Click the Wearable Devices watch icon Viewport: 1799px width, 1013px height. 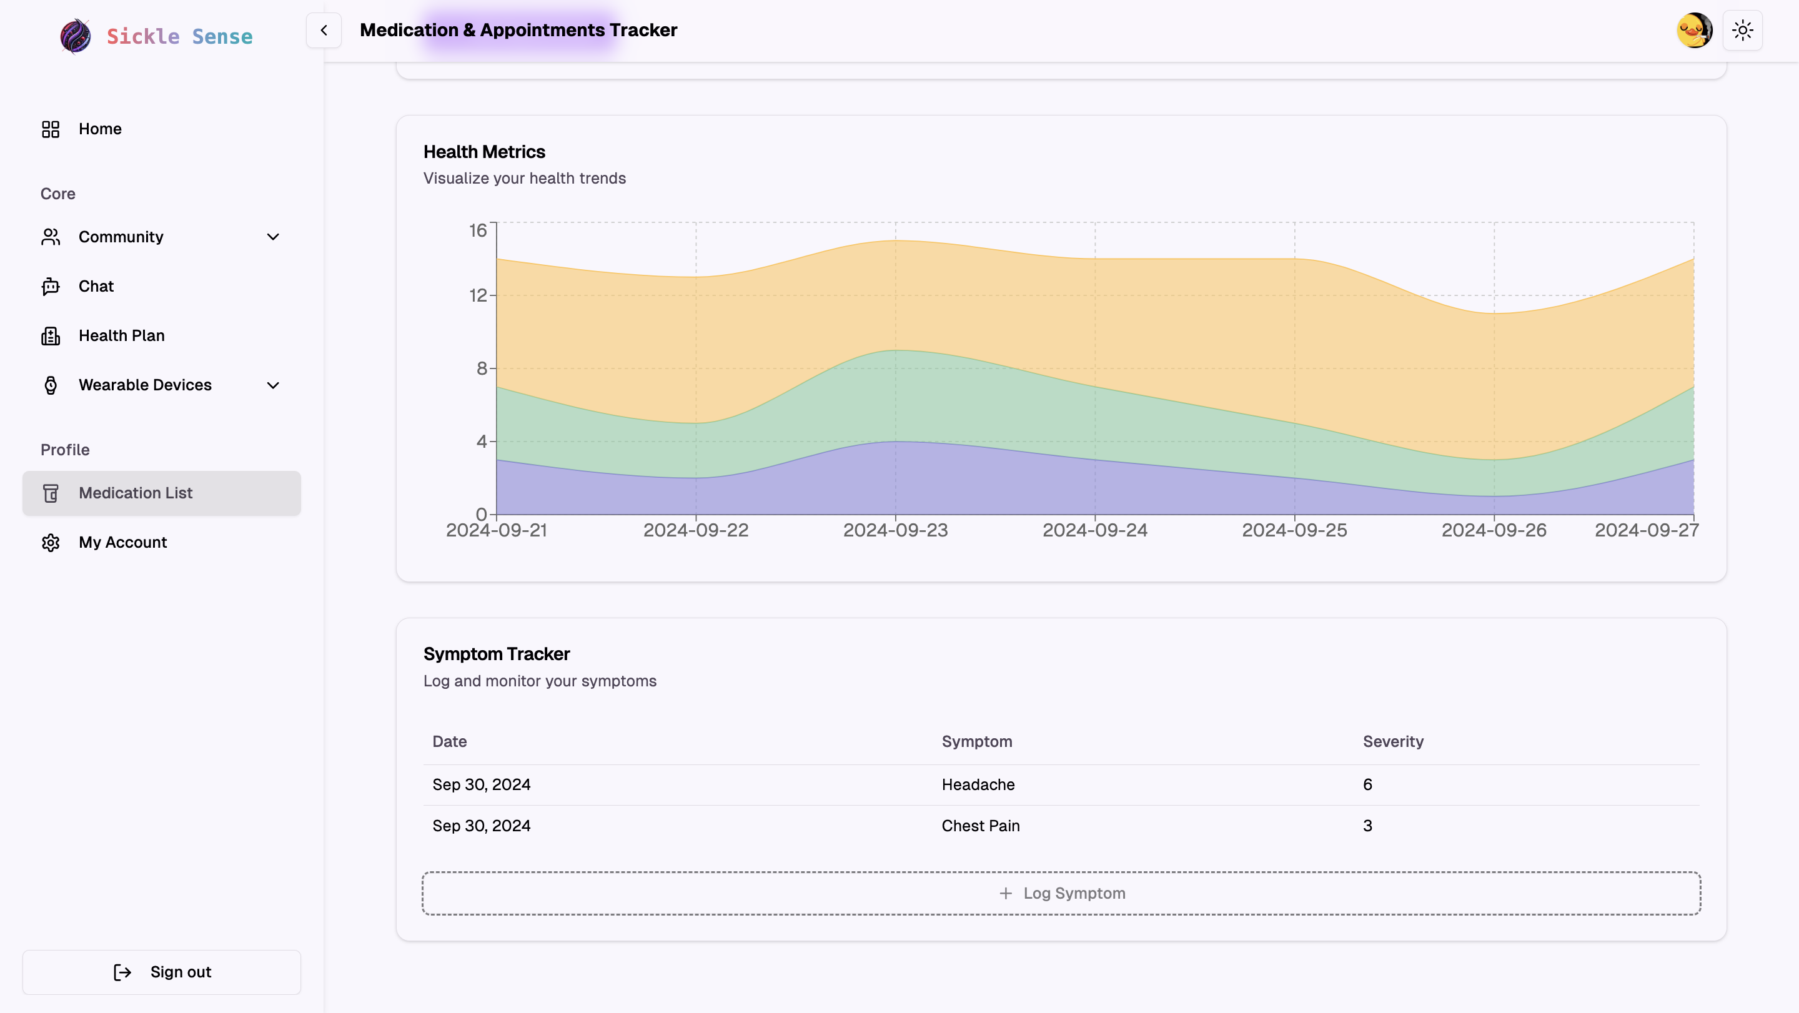pos(50,385)
